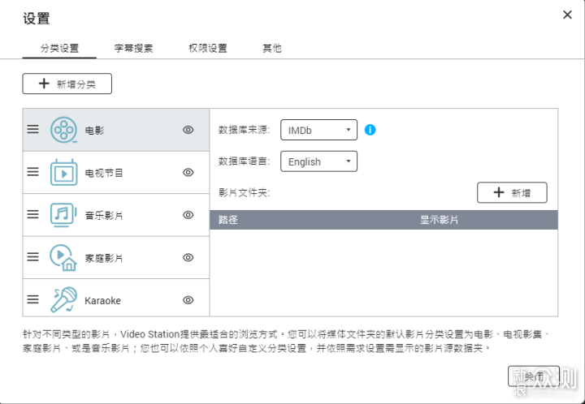Toggle visibility eye for 电影 category
The image size is (585, 404).
click(x=188, y=130)
